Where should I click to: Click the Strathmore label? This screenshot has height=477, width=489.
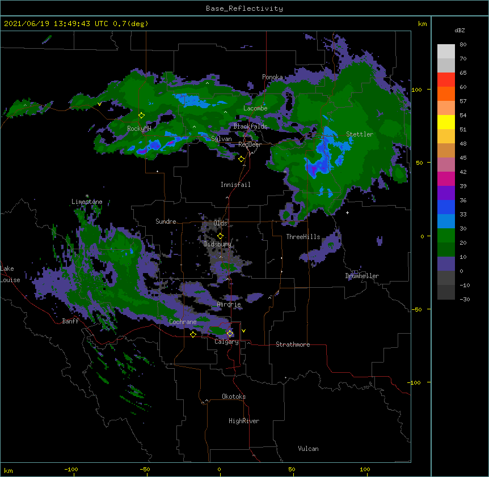[x=293, y=344]
